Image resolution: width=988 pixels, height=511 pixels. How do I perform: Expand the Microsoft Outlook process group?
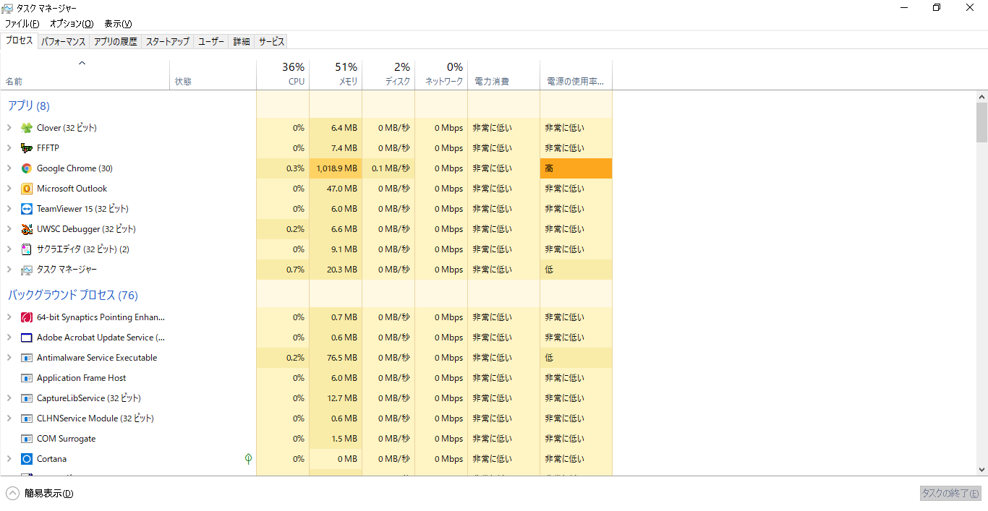[9, 189]
